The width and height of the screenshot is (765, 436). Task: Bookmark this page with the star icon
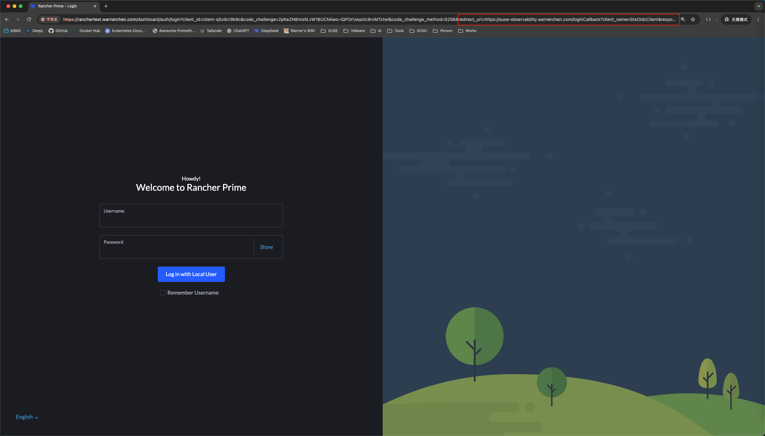tap(693, 19)
